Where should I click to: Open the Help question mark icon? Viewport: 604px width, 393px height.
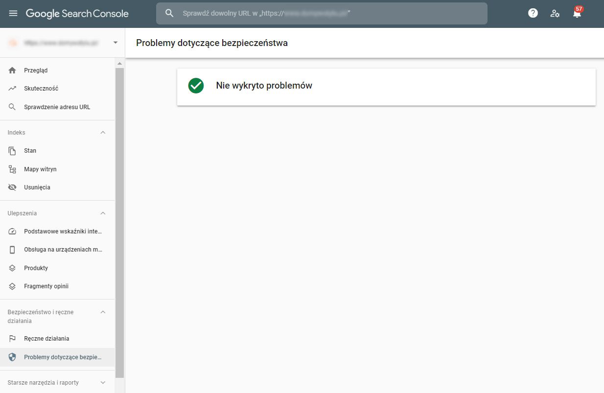pyautogui.click(x=533, y=13)
